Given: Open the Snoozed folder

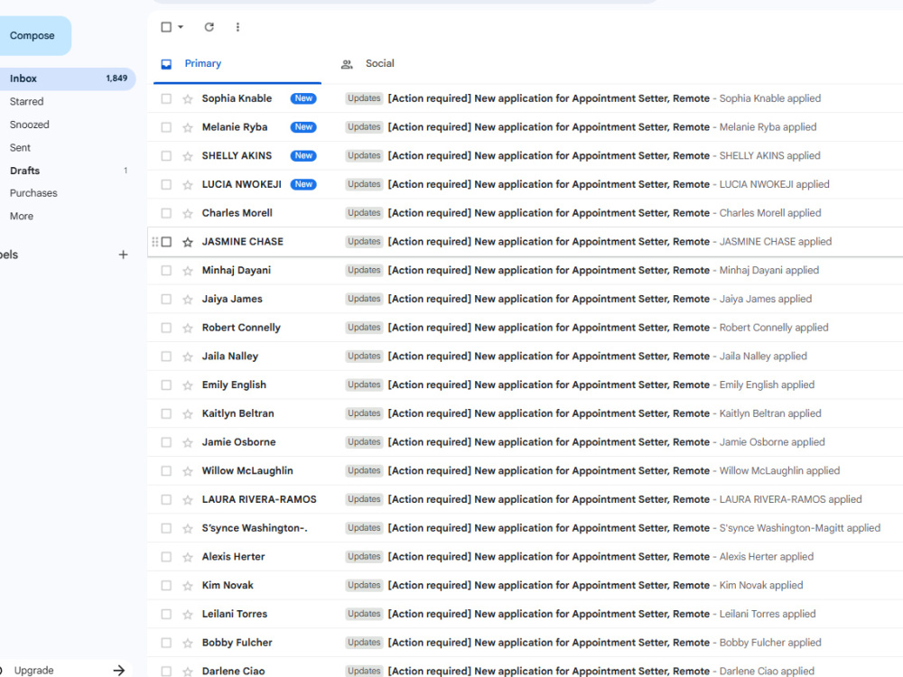Looking at the screenshot, I should point(30,125).
